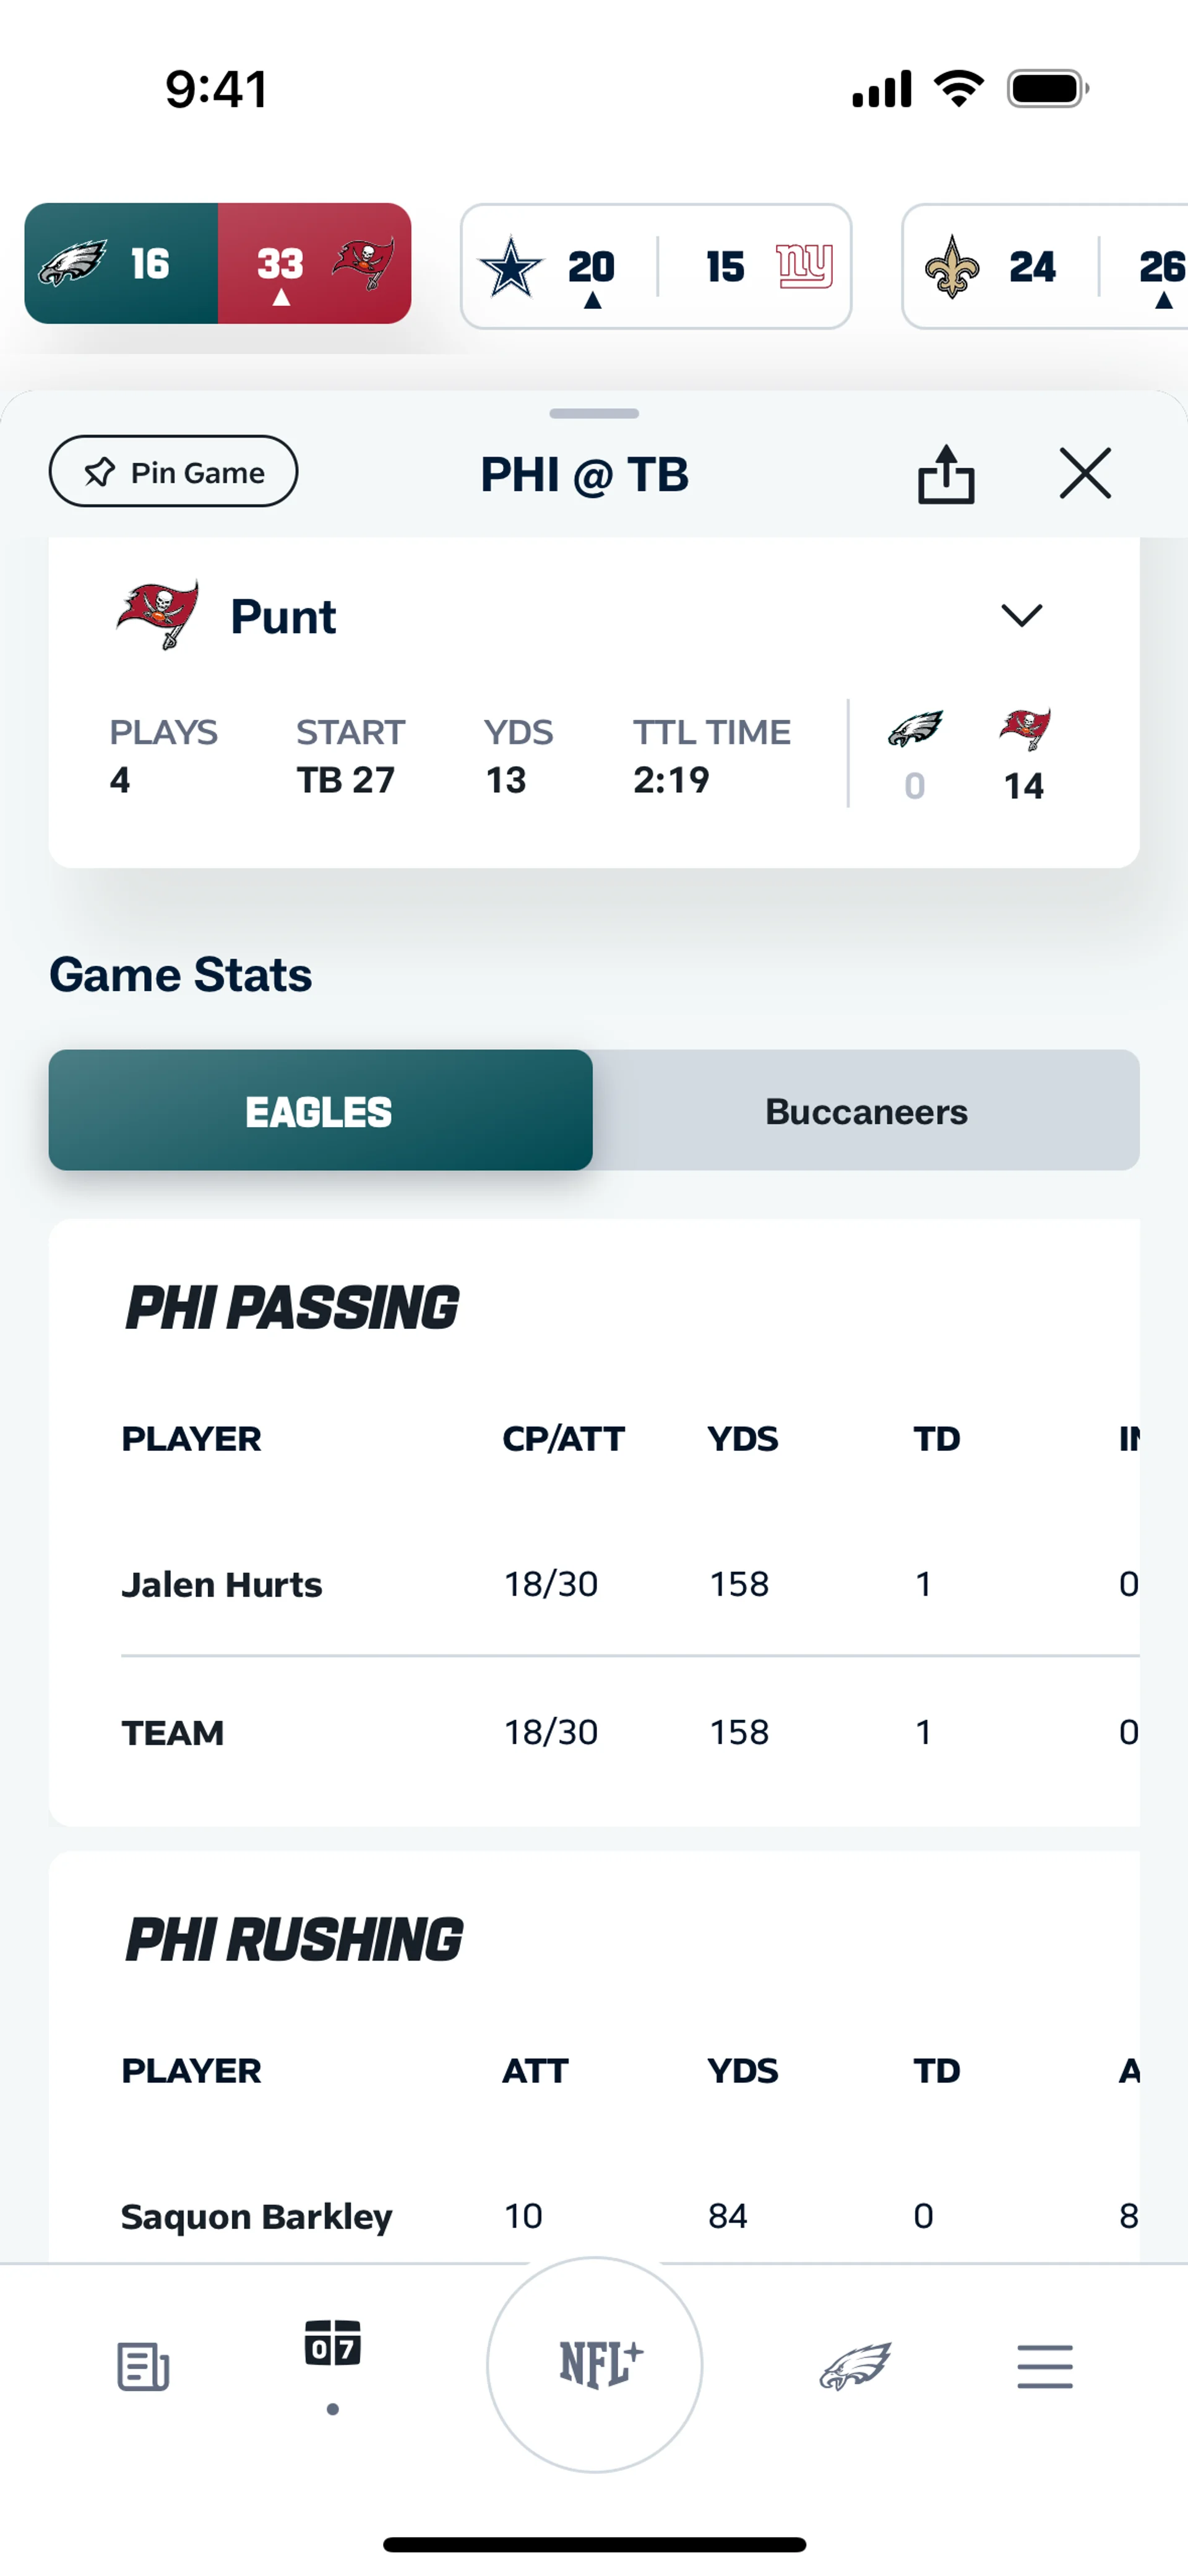Select the Eagles vs Buccaneers score card
The image size is (1188, 2576).
pyautogui.click(x=218, y=264)
